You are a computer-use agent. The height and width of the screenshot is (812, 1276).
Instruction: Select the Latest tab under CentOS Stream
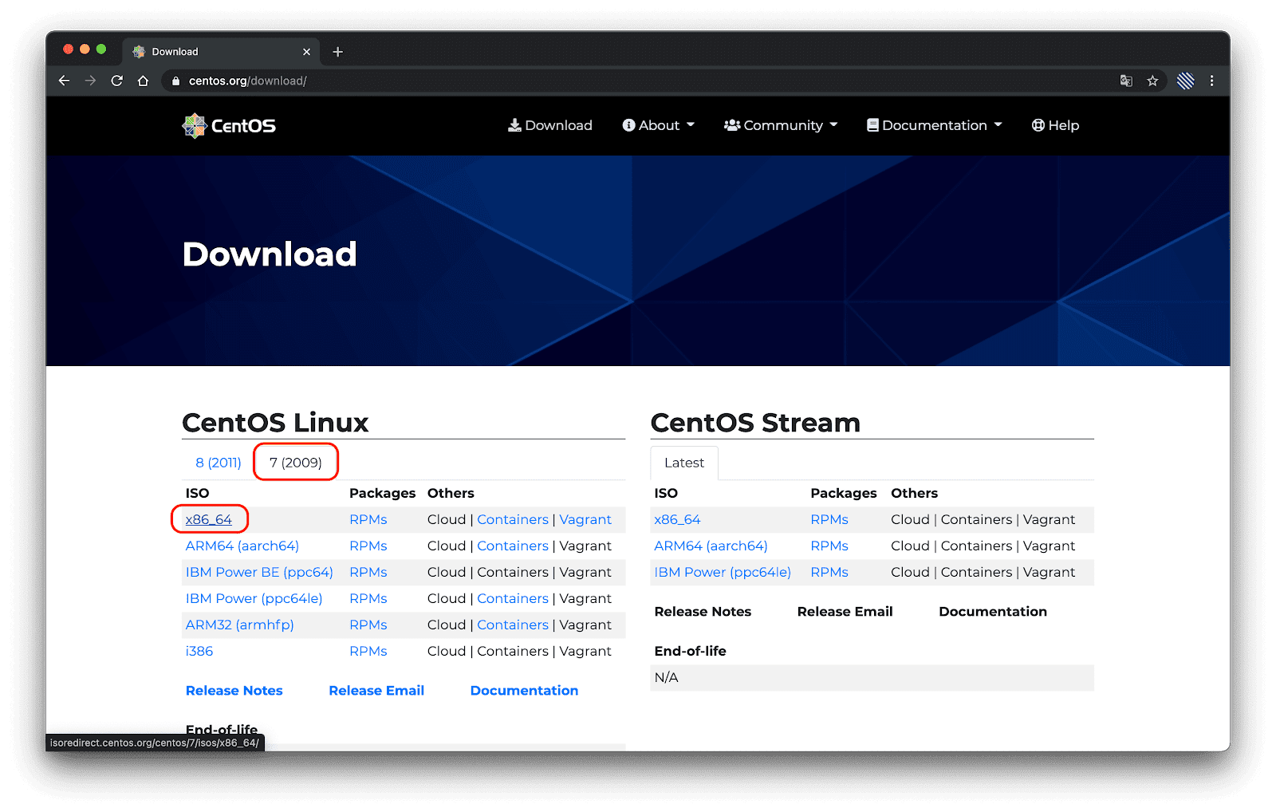click(x=684, y=463)
